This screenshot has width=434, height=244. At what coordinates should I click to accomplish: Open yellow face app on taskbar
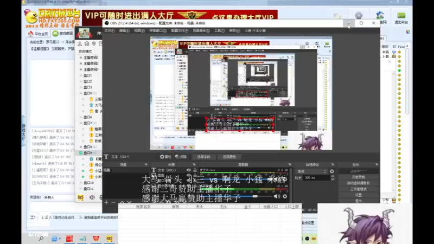pyautogui.click(x=110, y=239)
